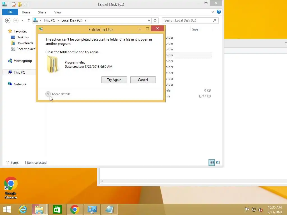Click the Forward navigation arrow

(16, 20)
